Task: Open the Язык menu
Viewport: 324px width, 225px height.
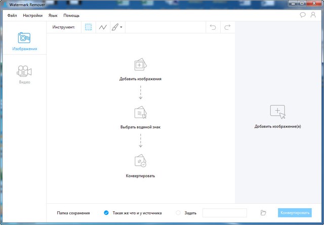Action: tap(53, 16)
